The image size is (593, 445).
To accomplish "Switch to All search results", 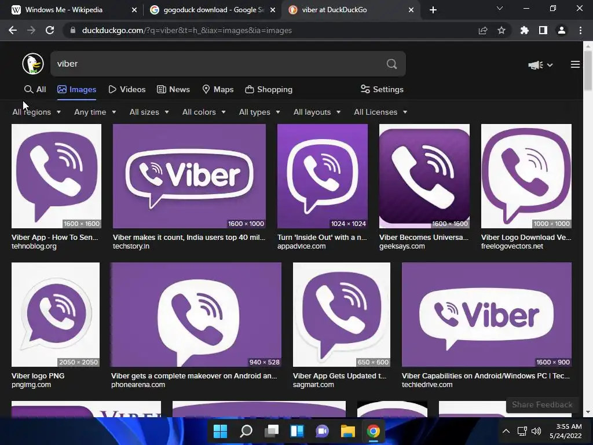I will (x=35, y=89).
